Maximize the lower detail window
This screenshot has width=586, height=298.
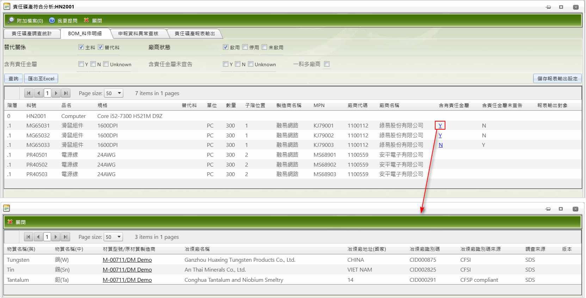[x=561, y=209]
